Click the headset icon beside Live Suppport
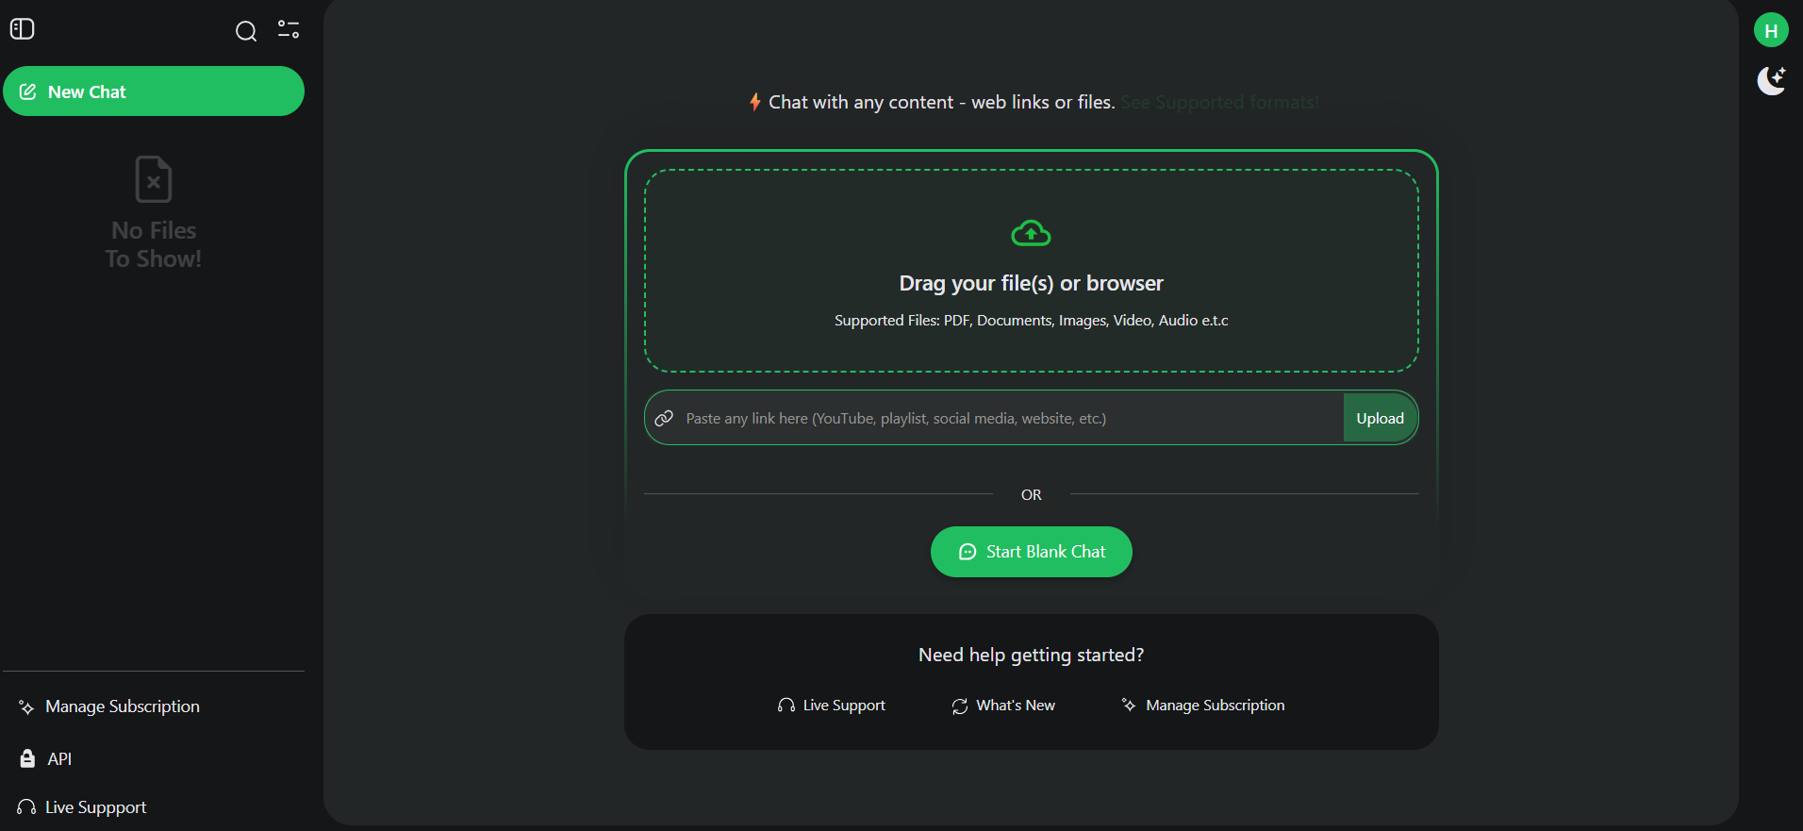The height and width of the screenshot is (831, 1803). 26,806
